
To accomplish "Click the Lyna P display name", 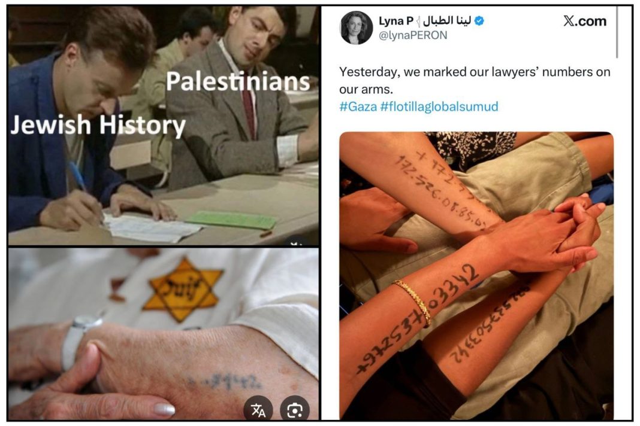I will tap(396, 20).
